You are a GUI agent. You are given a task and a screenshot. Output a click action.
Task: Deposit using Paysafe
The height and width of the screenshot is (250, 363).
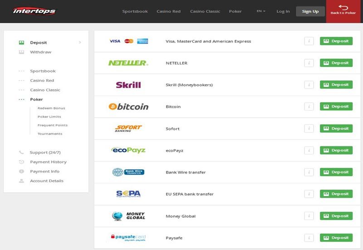336,238
